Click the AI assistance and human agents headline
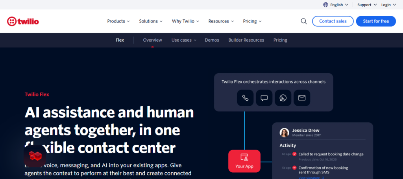The height and width of the screenshot is (179, 403). click(109, 130)
